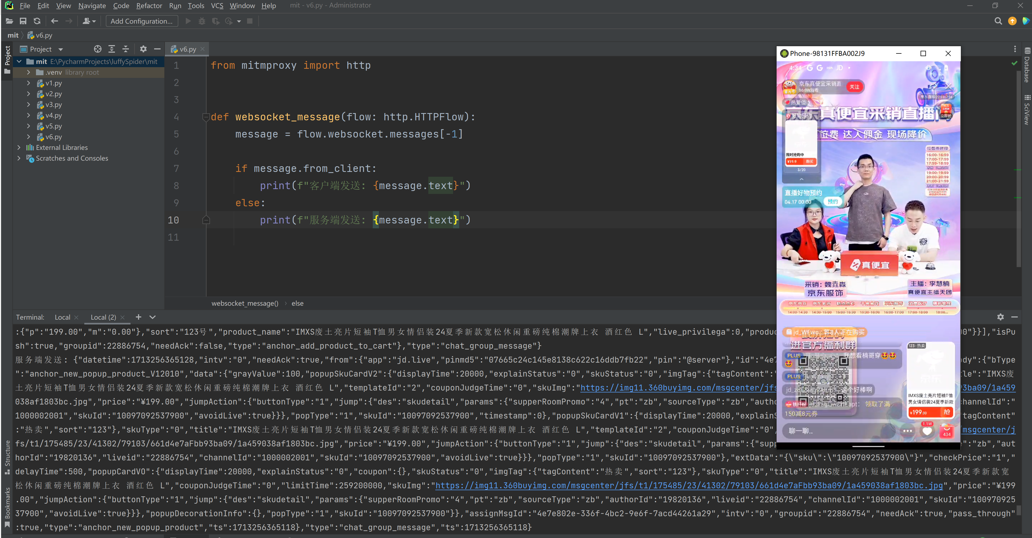Close the v6.py editor tab

coord(202,49)
